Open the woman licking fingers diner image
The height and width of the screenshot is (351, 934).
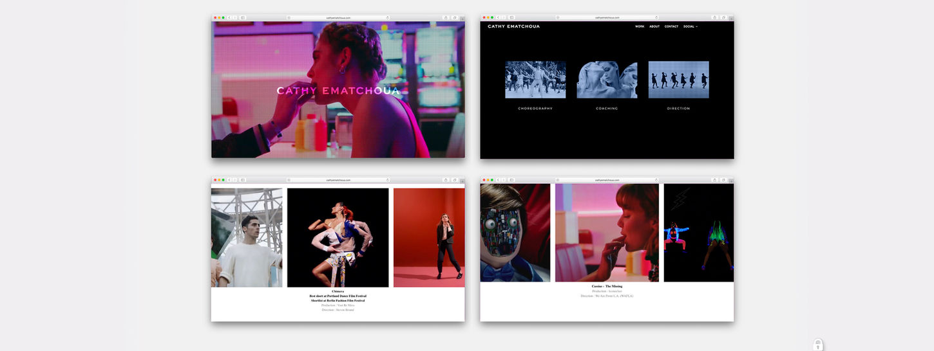coord(607,233)
